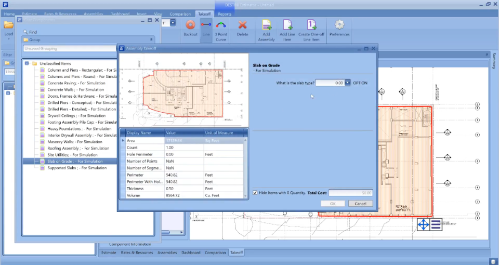Click the blue pan arrows icon

click(423, 224)
